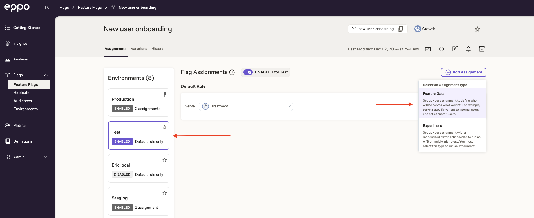Viewport: 534px width, 218px height.
Task: Select Feature Gate assignment type
Action: click(452, 104)
